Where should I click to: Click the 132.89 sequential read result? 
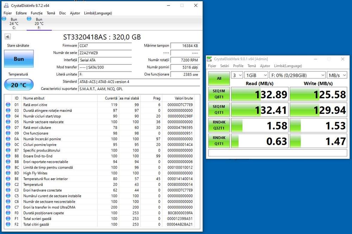point(260,94)
